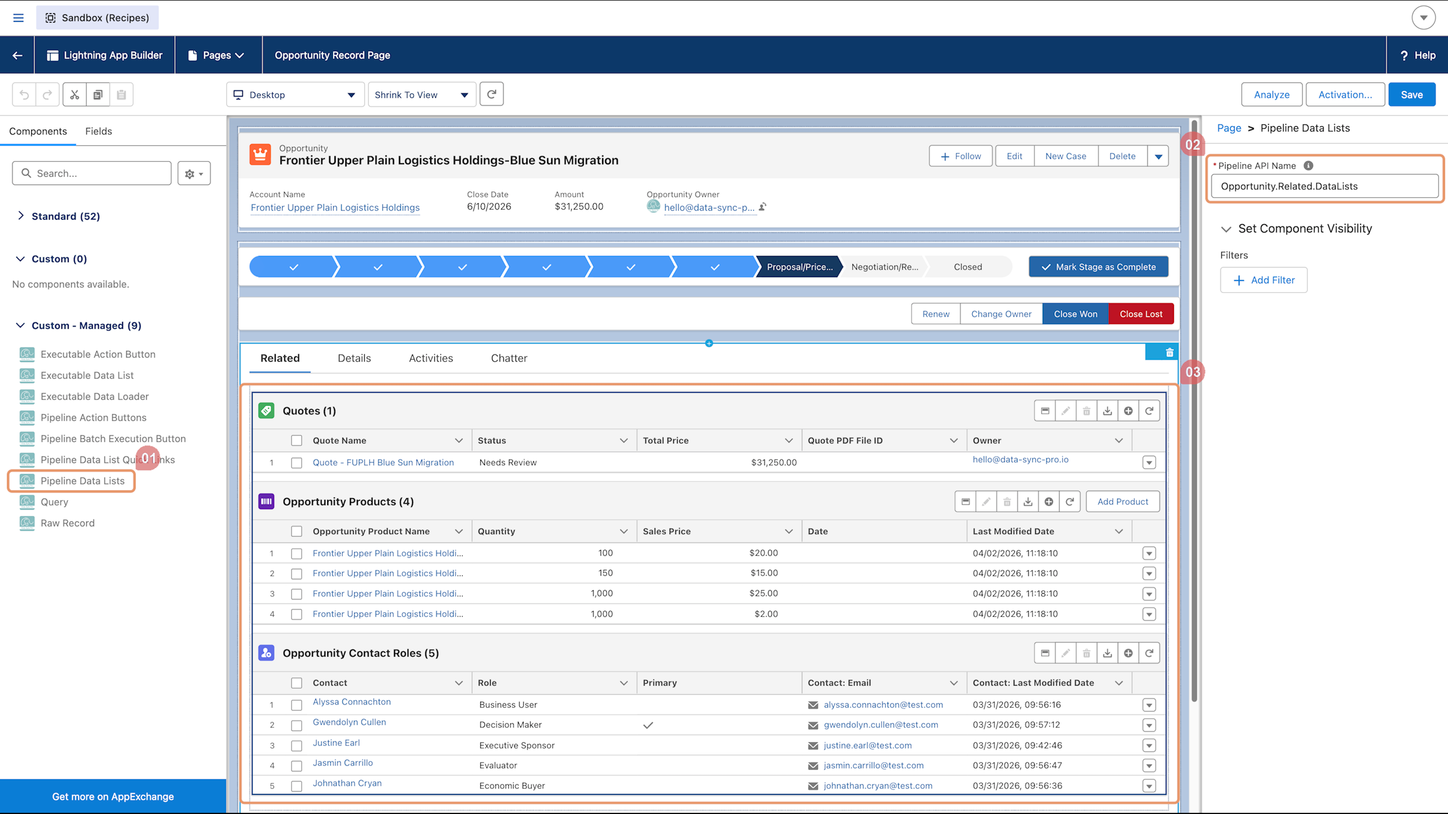1448x814 pixels.
Task: Open the Chatter tab
Action: coord(509,358)
